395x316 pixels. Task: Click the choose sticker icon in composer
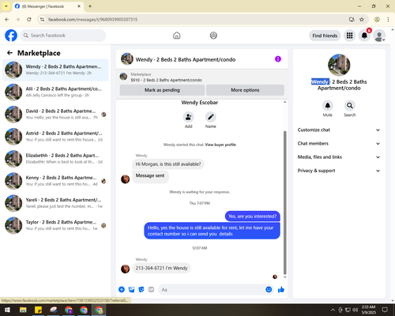pos(141,290)
